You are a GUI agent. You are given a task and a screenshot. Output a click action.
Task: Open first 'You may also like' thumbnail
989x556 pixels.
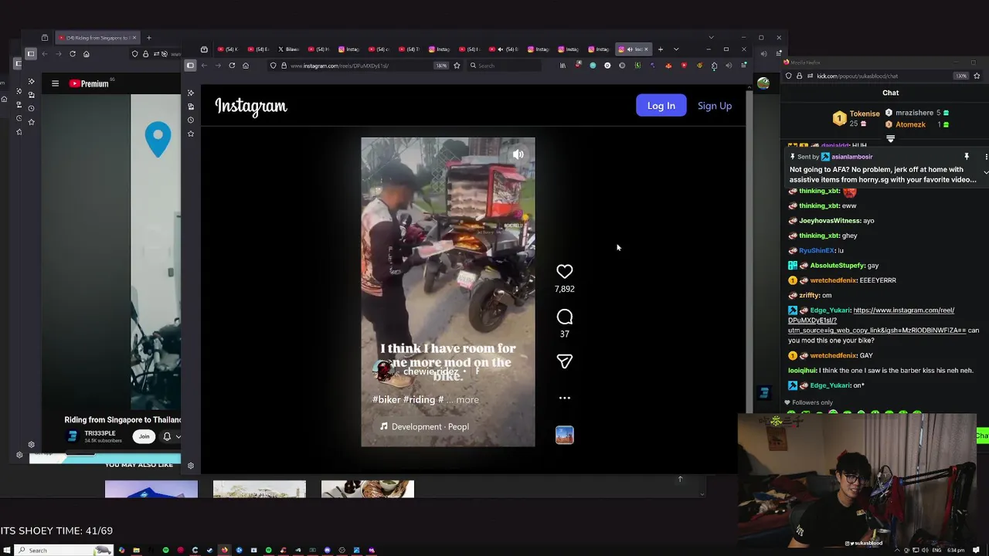point(151,490)
